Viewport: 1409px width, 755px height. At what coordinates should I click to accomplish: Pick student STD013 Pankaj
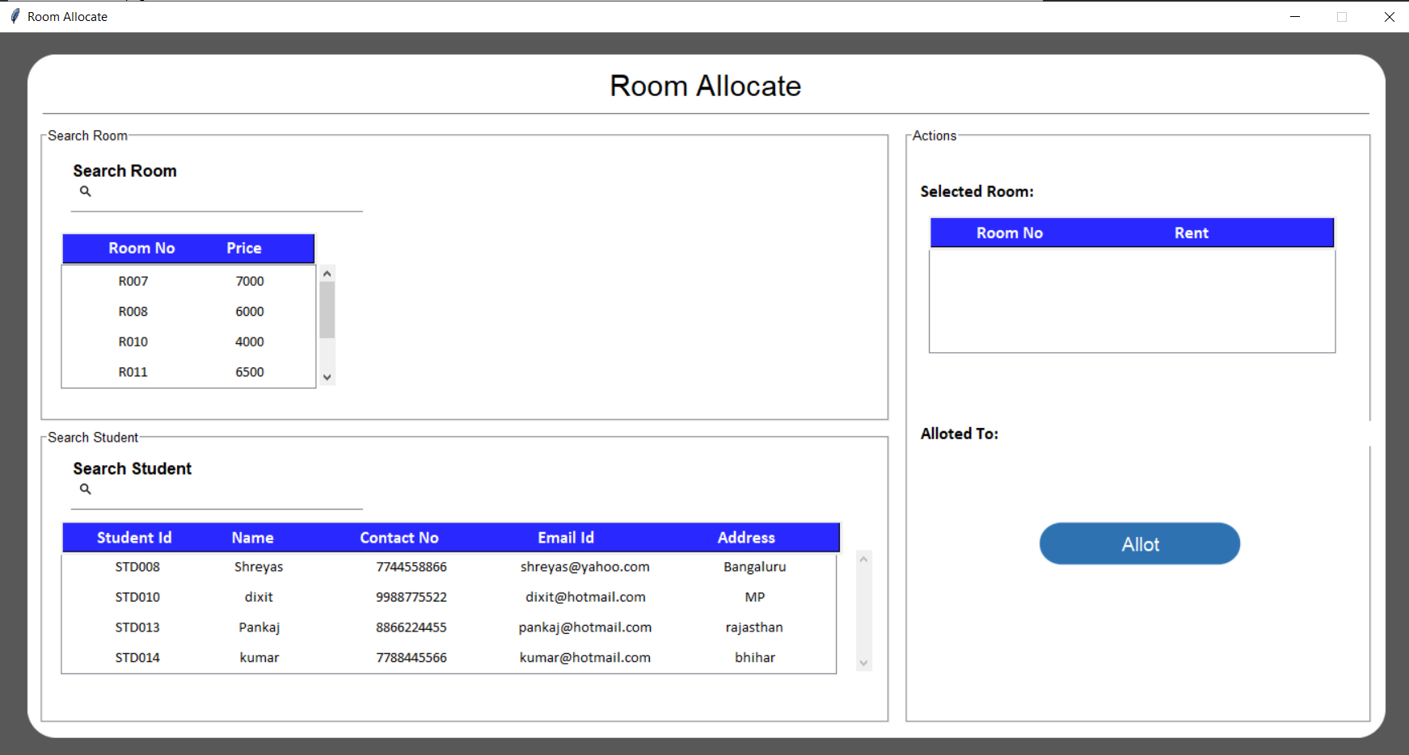click(449, 627)
